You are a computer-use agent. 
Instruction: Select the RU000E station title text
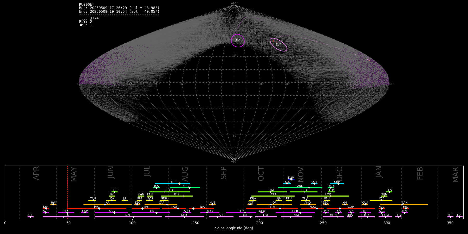[86, 5]
